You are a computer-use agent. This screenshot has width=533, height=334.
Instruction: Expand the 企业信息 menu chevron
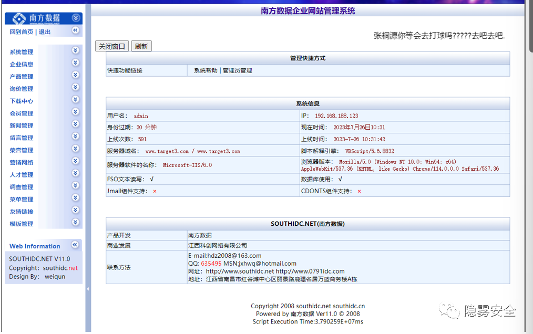(x=76, y=62)
